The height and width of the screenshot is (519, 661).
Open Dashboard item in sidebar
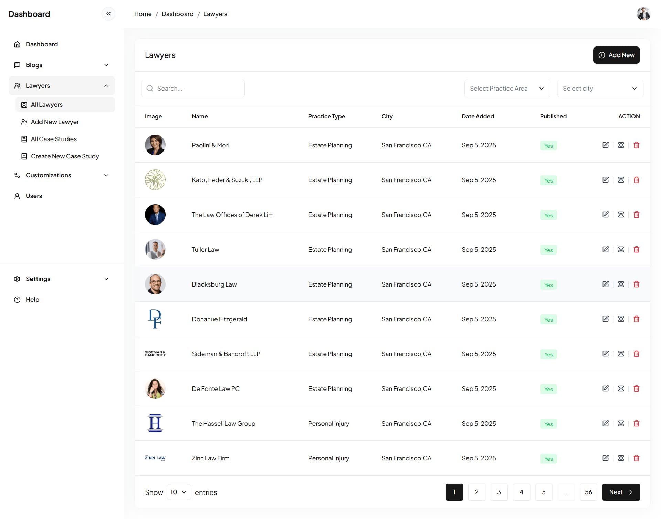pos(62,44)
